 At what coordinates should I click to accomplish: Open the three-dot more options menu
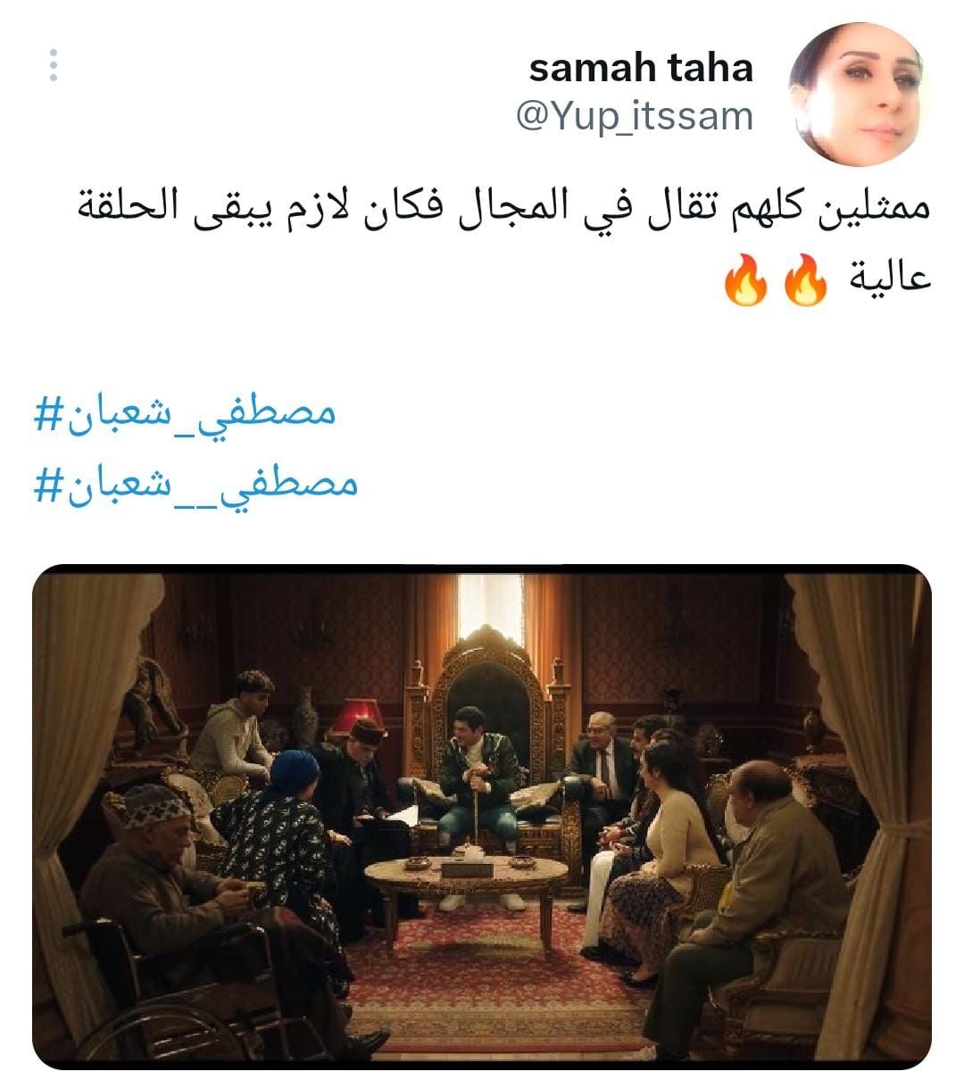point(54,66)
